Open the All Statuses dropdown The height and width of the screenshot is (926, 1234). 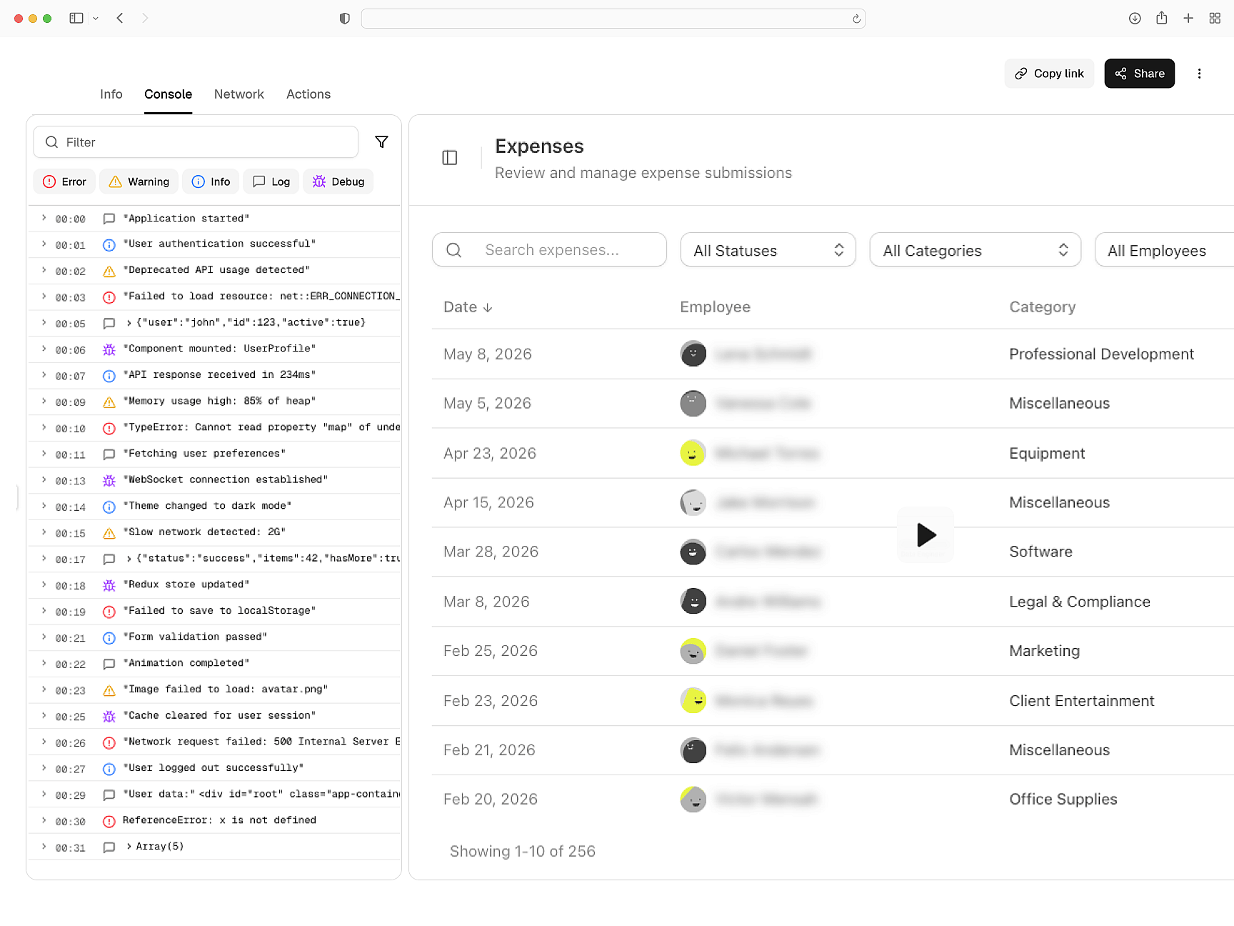768,249
